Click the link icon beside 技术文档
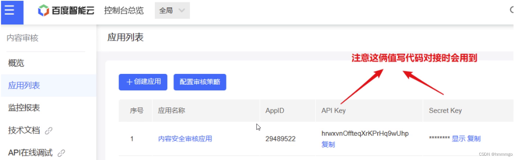 49,131
